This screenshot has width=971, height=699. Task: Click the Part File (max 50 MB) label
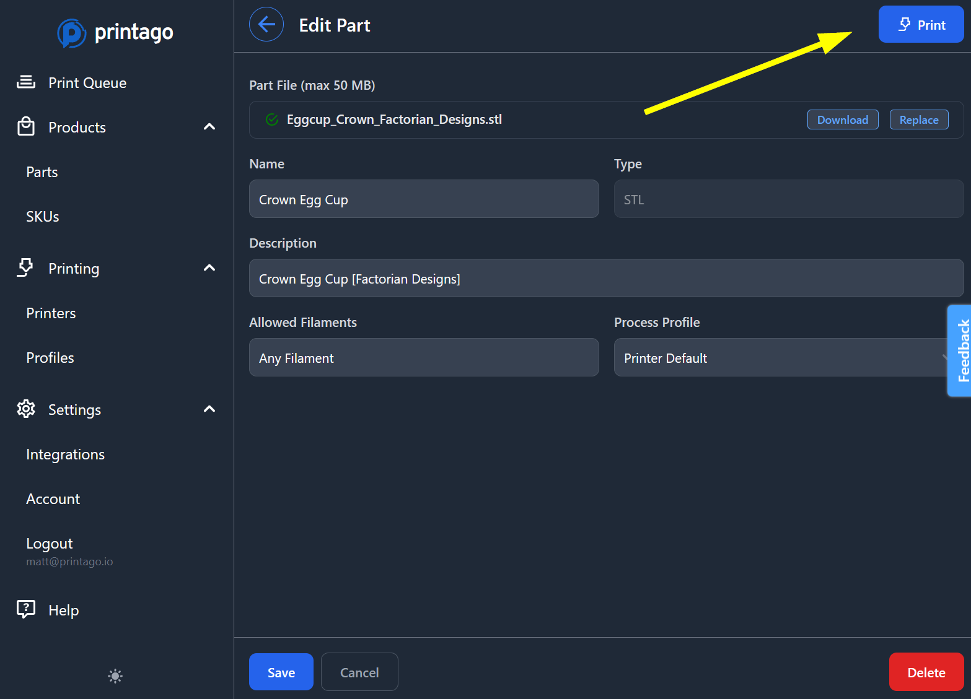(312, 85)
